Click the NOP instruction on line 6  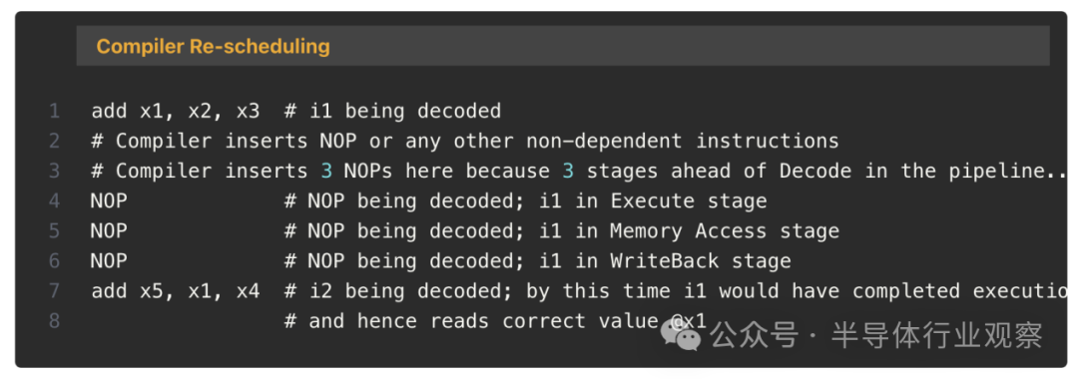pyautogui.click(x=109, y=261)
